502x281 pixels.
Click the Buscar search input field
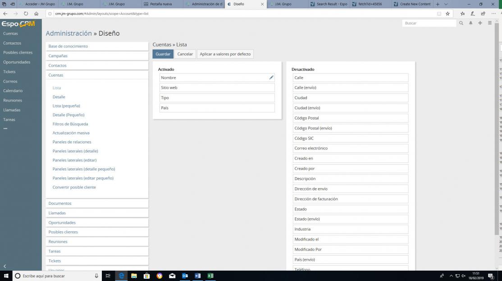(x=428, y=23)
